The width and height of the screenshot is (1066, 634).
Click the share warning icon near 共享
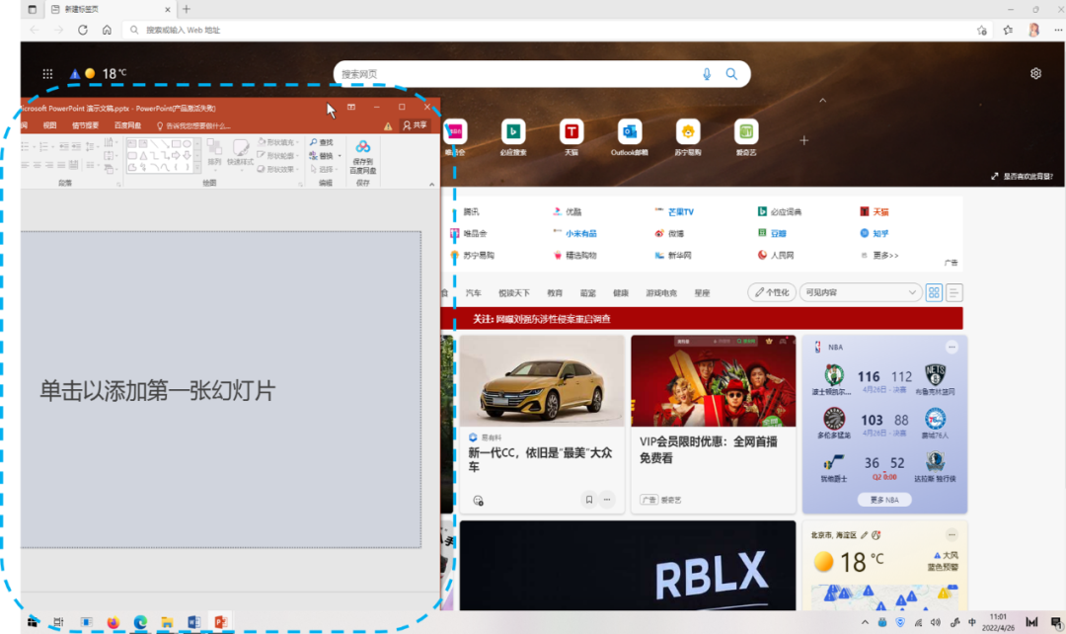click(x=388, y=126)
